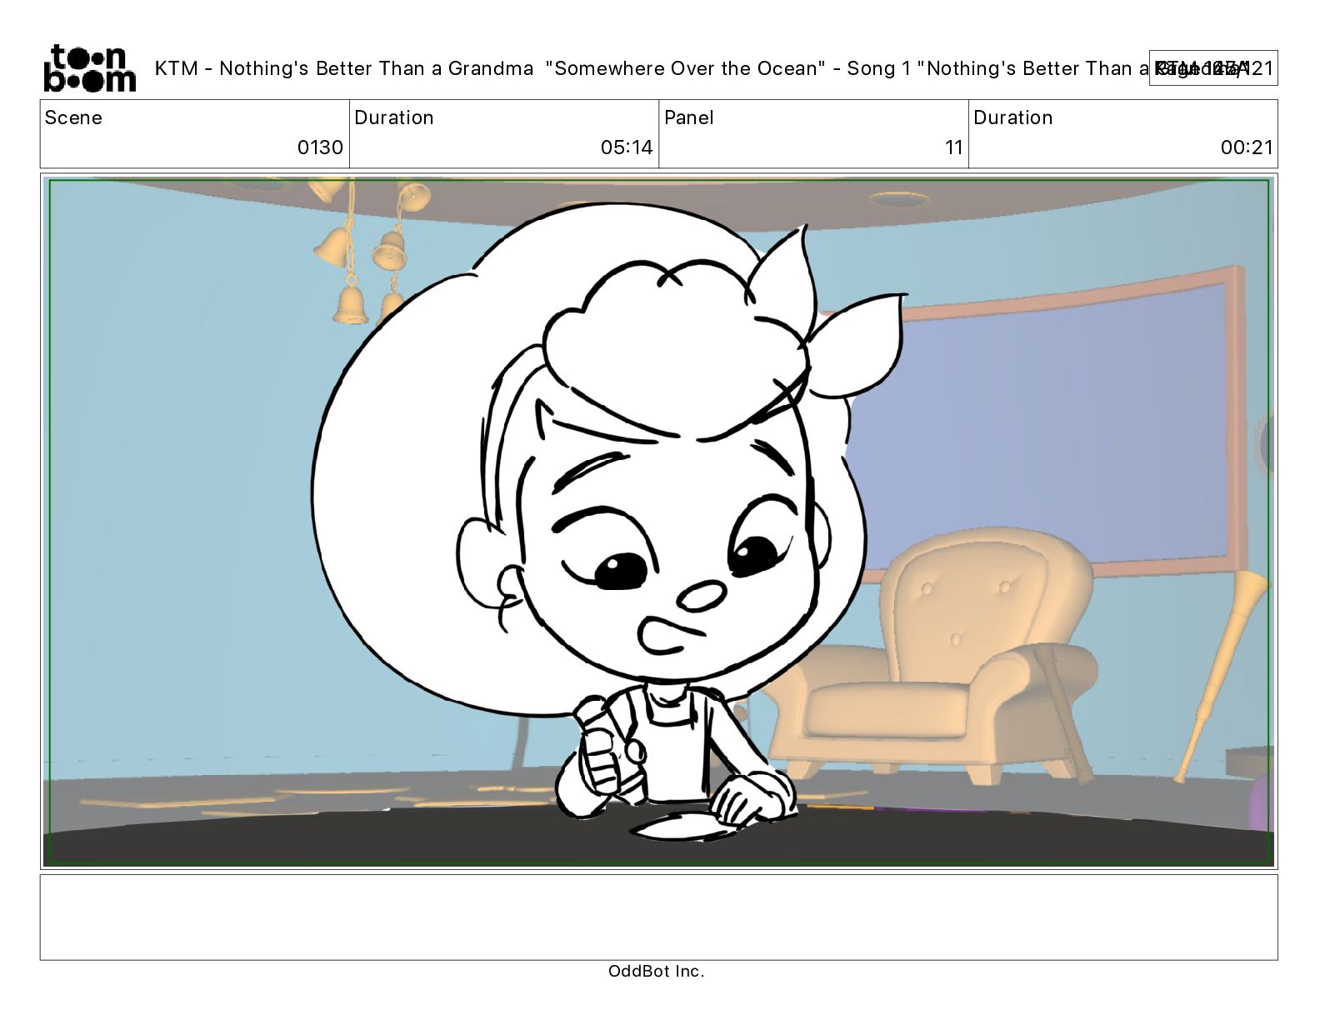Click the 'KTM - Nothing's Better Than a Grandma' title

click(x=344, y=68)
